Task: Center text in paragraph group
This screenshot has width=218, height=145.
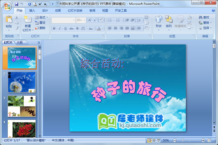Action: pyautogui.click(x=116, y=28)
